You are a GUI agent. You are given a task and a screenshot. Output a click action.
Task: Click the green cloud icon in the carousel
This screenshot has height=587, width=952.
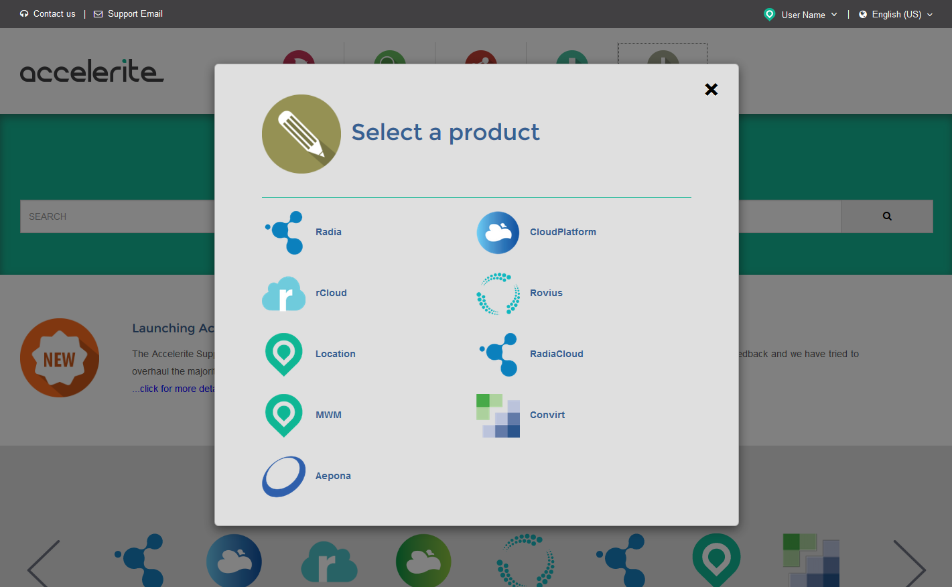423,561
